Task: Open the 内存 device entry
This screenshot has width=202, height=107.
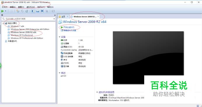Action: point(65,40)
